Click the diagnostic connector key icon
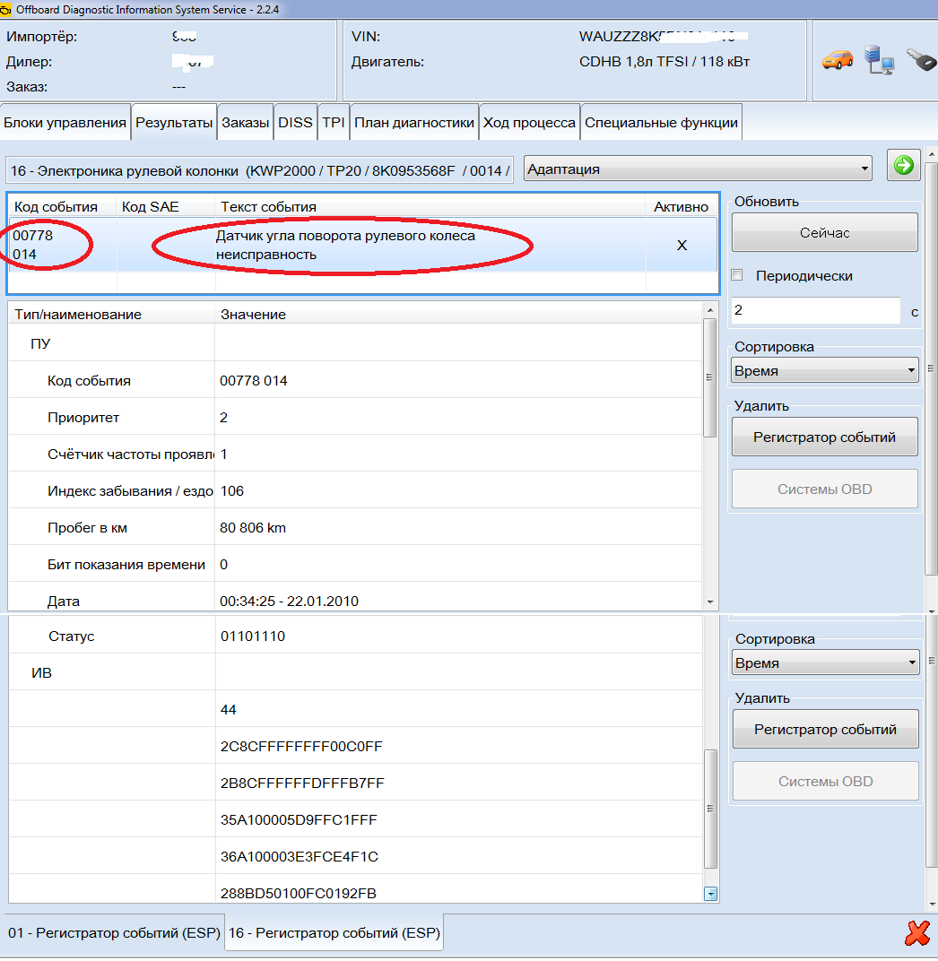938x961 pixels. [x=921, y=60]
